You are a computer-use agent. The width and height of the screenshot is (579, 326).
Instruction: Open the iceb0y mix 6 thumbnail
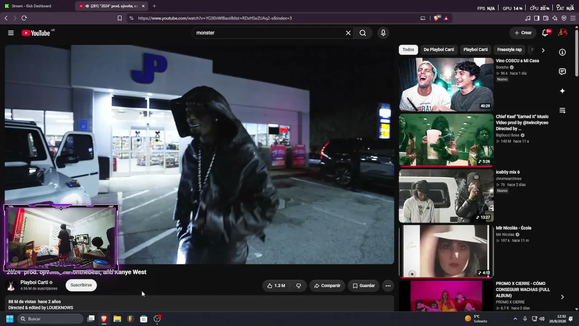click(x=446, y=196)
